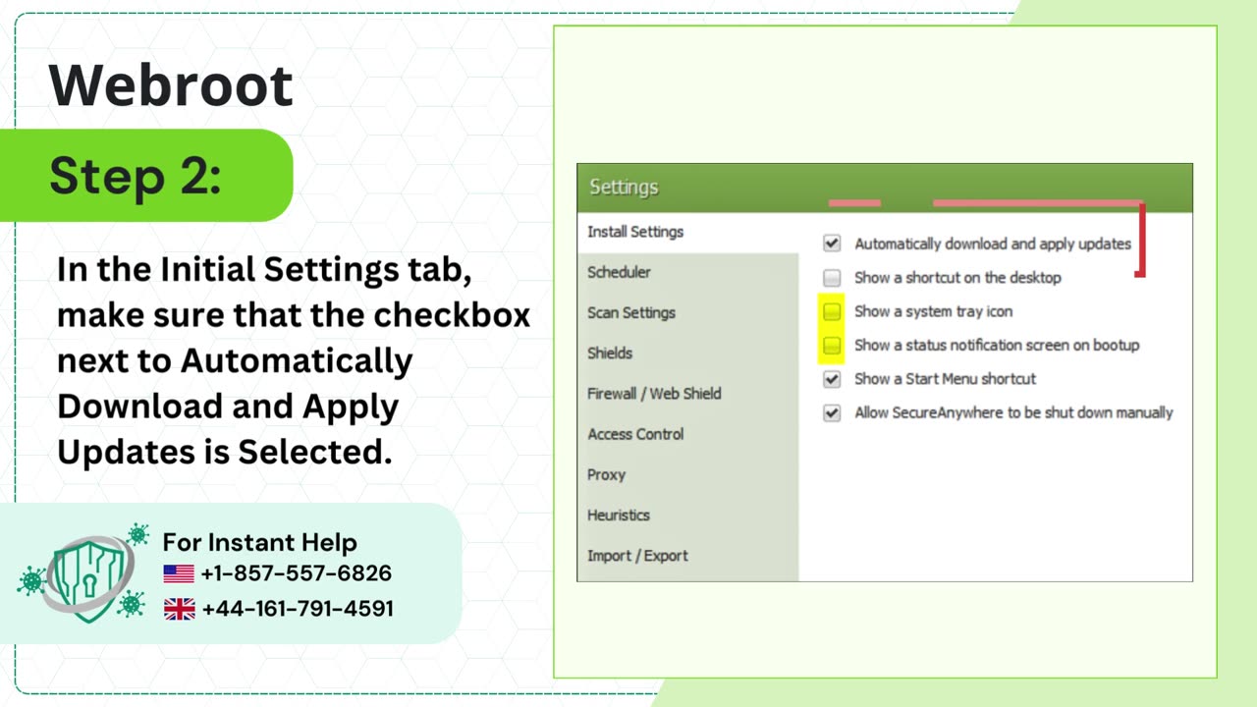
Task: Click the For Instant Help text
Action: click(260, 542)
